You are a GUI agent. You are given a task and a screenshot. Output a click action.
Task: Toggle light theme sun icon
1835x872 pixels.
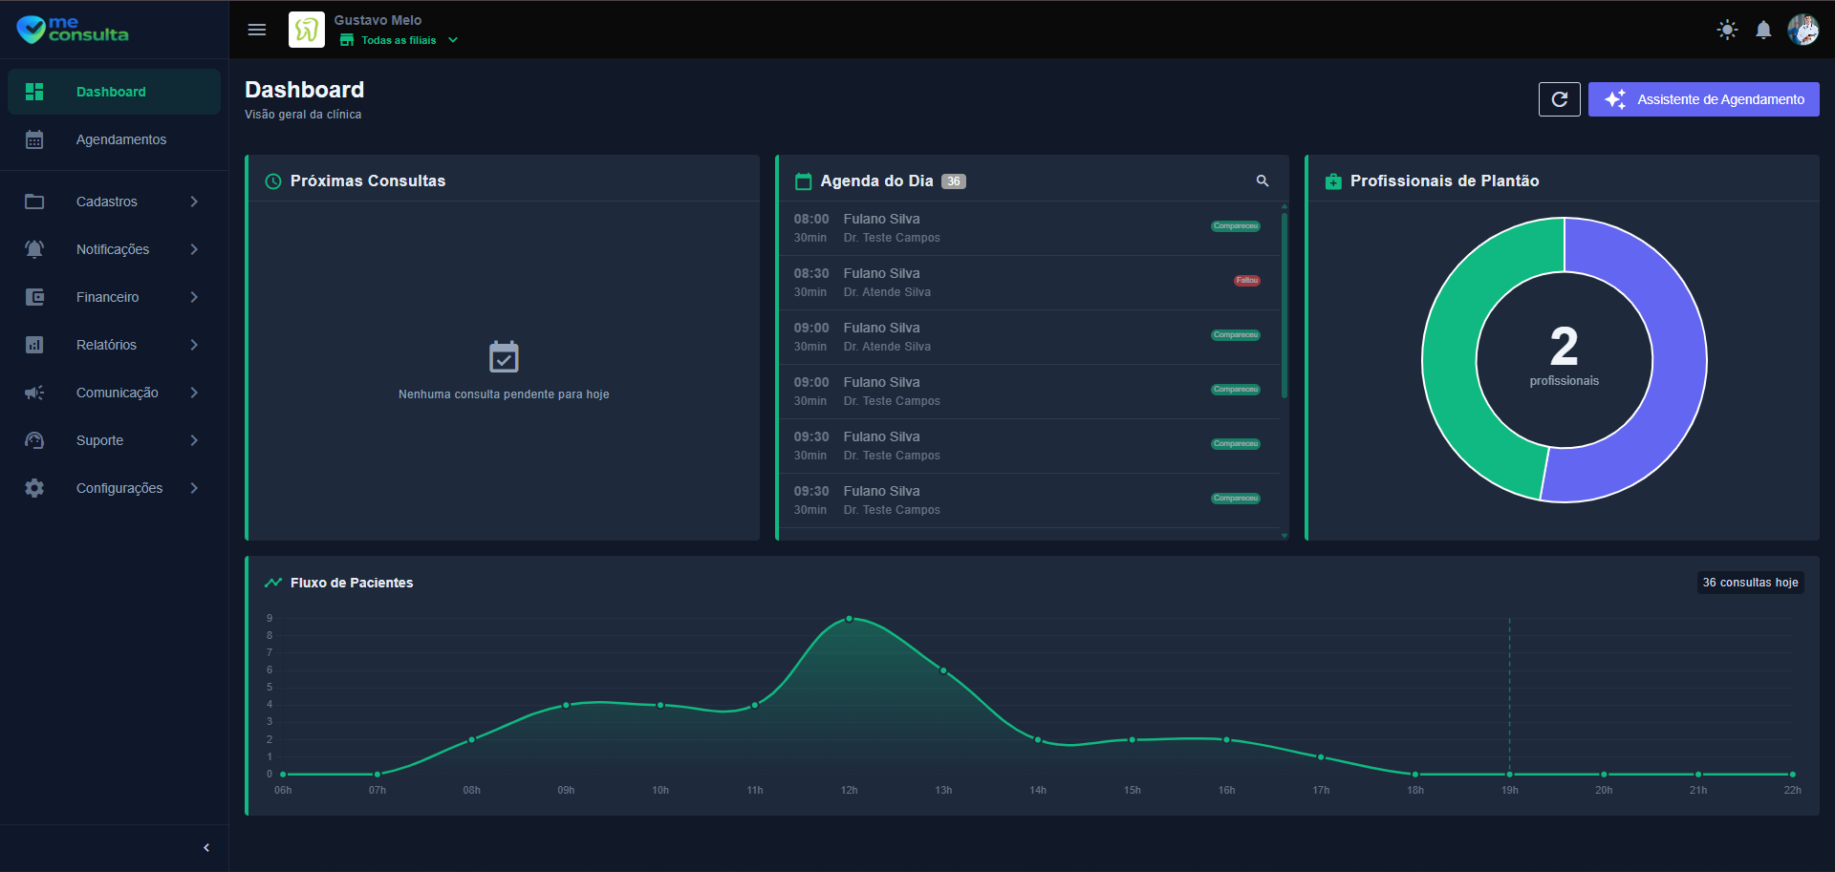coord(1727,30)
